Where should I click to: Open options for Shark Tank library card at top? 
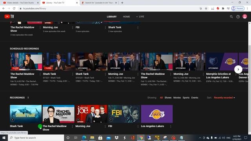point(138,27)
